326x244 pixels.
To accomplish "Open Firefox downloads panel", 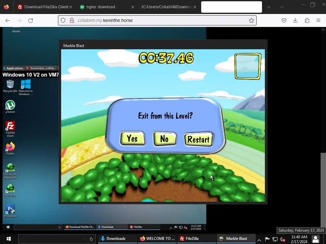I will pyautogui.click(x=295, y=20).
